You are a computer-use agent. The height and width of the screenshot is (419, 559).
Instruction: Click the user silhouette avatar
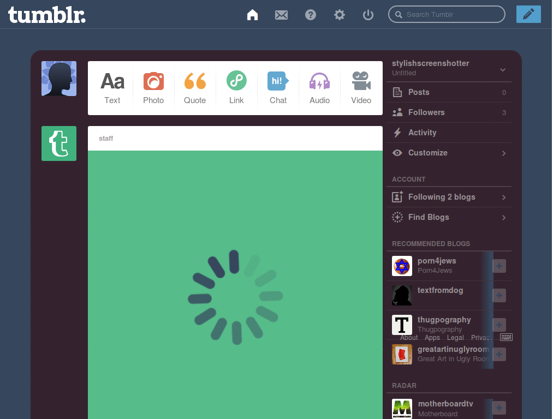pos(59,79)
